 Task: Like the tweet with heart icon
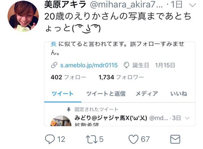tap(133, 139)
